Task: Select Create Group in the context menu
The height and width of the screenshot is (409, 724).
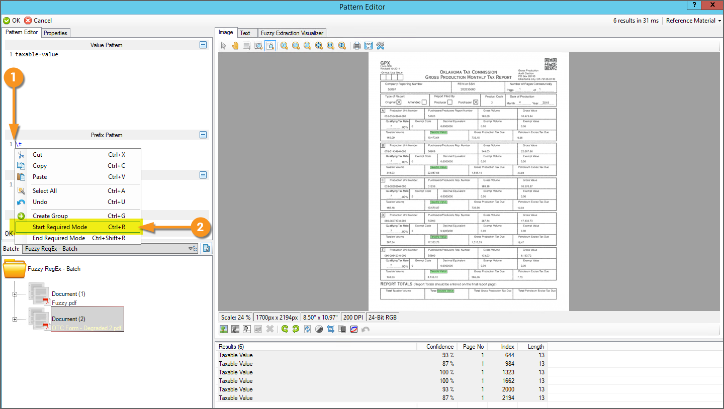Action: [50, 216]
